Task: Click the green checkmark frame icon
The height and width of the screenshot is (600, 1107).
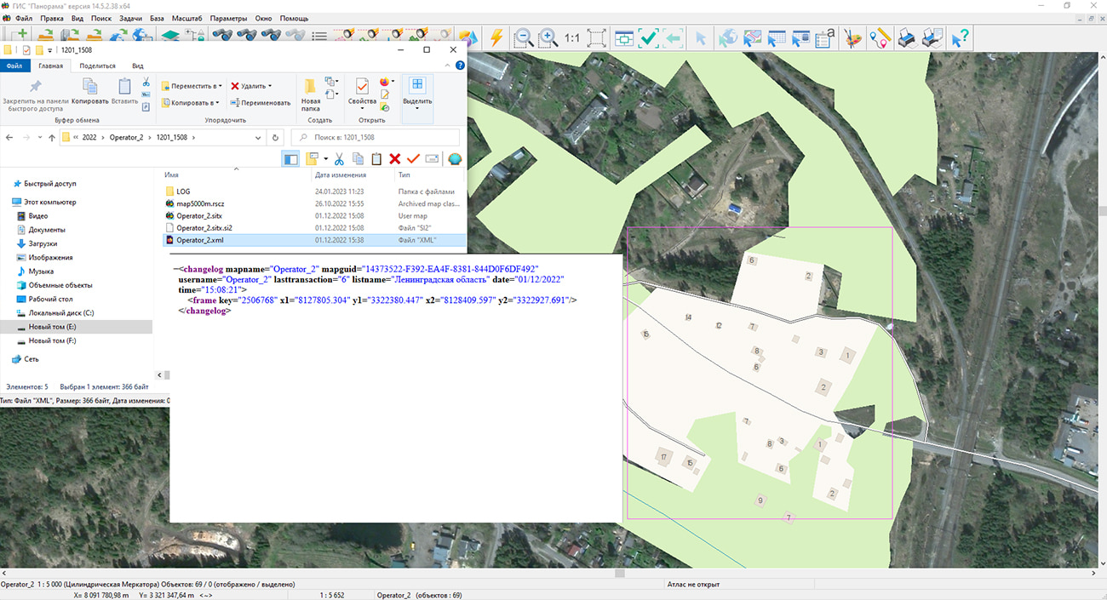Action: click(649, 37)
